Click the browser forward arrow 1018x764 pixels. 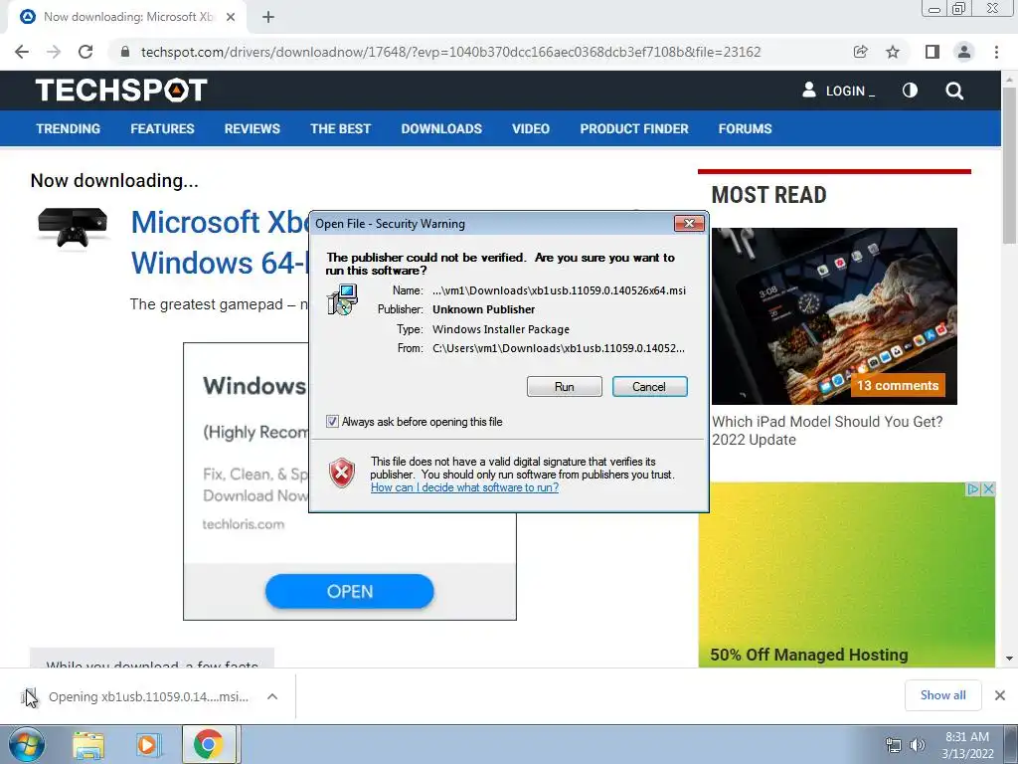click(x=54, y=52)
